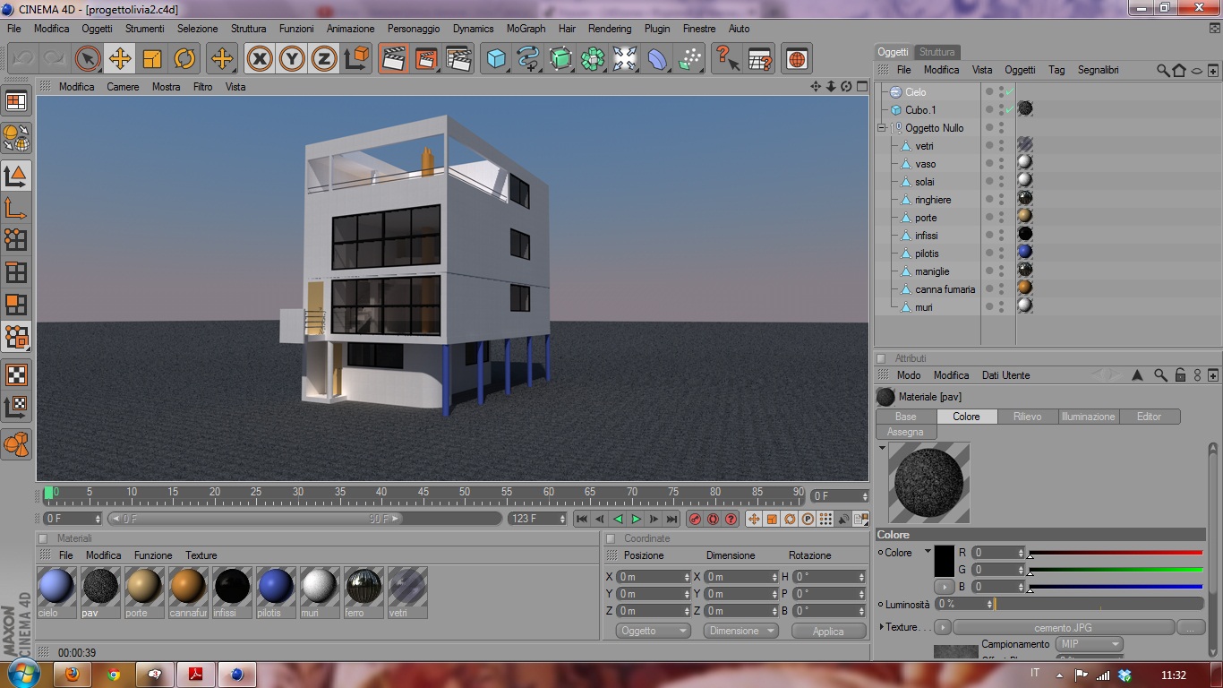Viewport: 1223px width, 688px height.
Task: Click the Windows Start button
Action: [x=22, y=674]
